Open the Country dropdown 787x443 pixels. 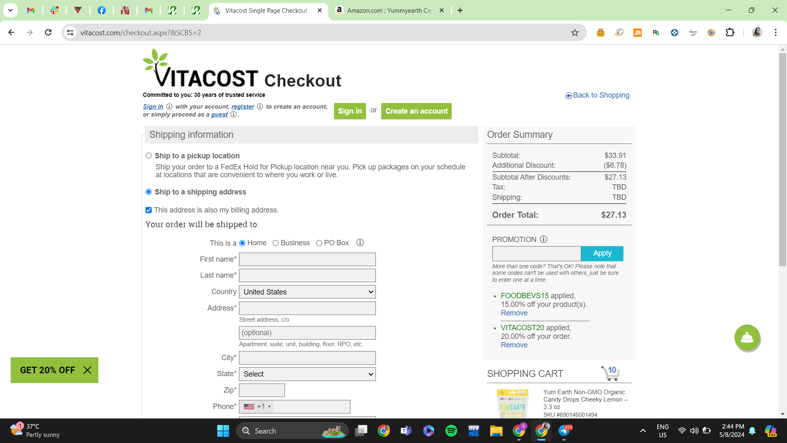pyautogui.click(x=307, y=292)
